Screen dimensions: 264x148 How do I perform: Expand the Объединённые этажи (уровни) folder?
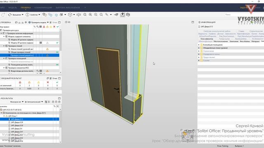(199, 48)
